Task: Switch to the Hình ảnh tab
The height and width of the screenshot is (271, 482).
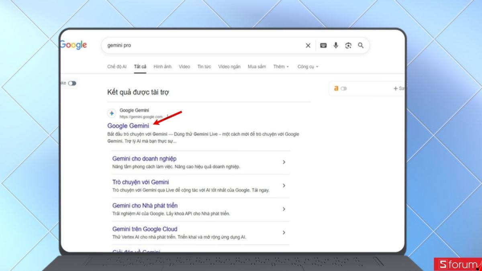Action: pyautogui.click(x=163, y=67)
